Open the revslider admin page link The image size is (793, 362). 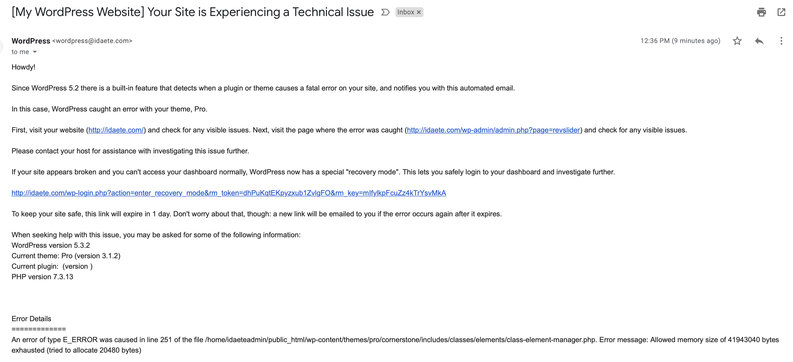pyautogui.click(x=493, y=130)
